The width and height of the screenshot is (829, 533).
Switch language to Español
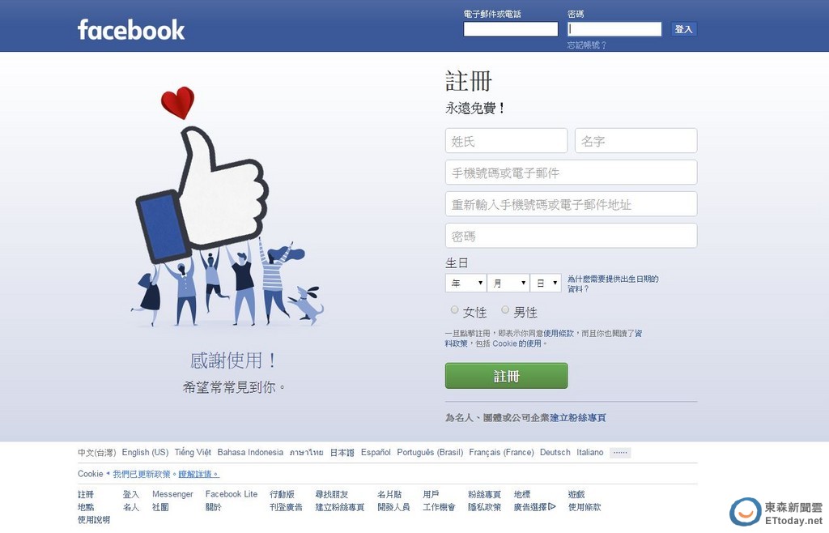coord(376,453)
